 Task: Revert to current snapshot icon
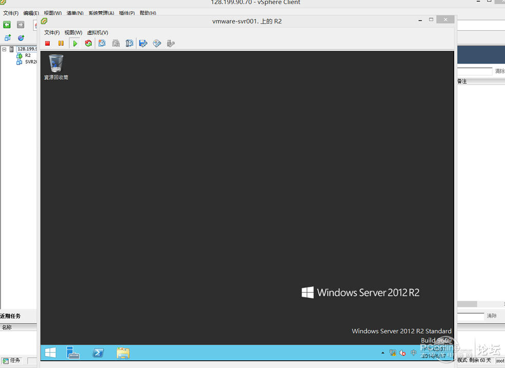click(x=116, y=43)
